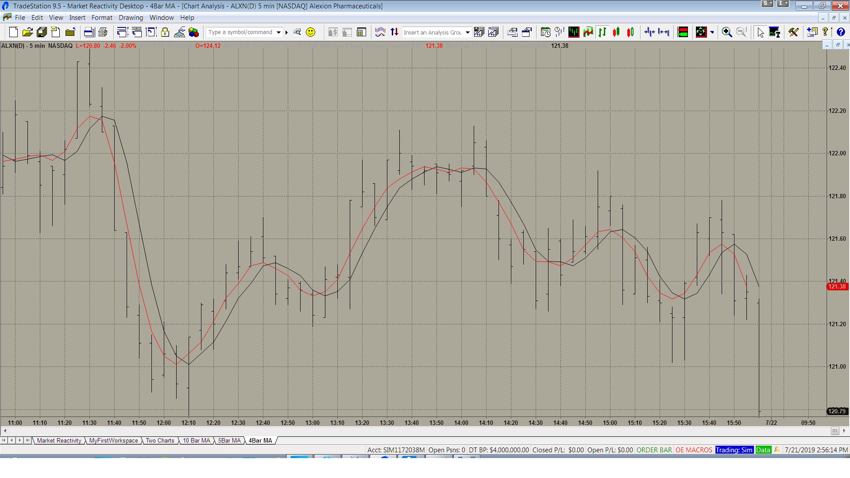Screen dimensions: 850x478
Task: Click the workspace tabs scroll-to-last arrow
Action: click(28, 440)
